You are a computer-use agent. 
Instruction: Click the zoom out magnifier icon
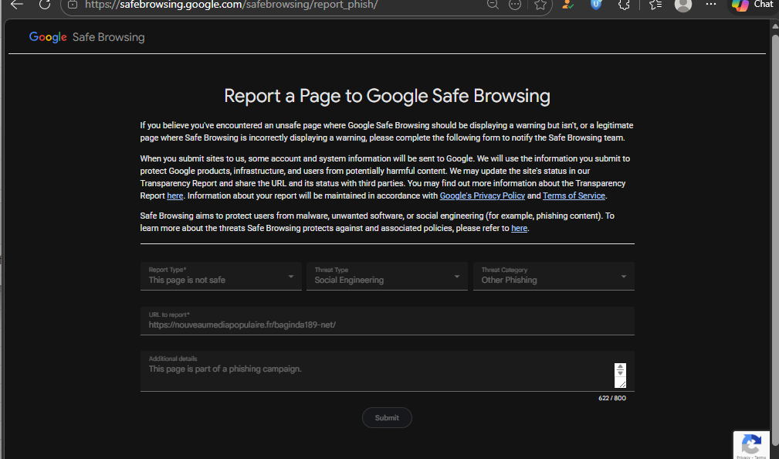coord(493,5)
